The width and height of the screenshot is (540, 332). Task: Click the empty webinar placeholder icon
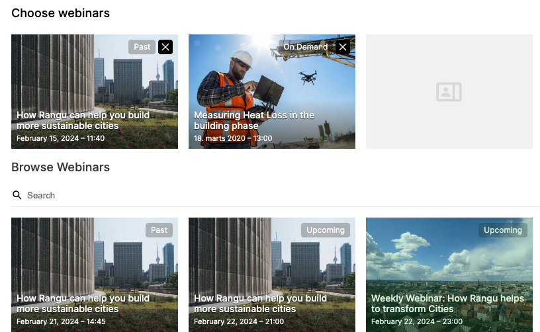[449, 91]
